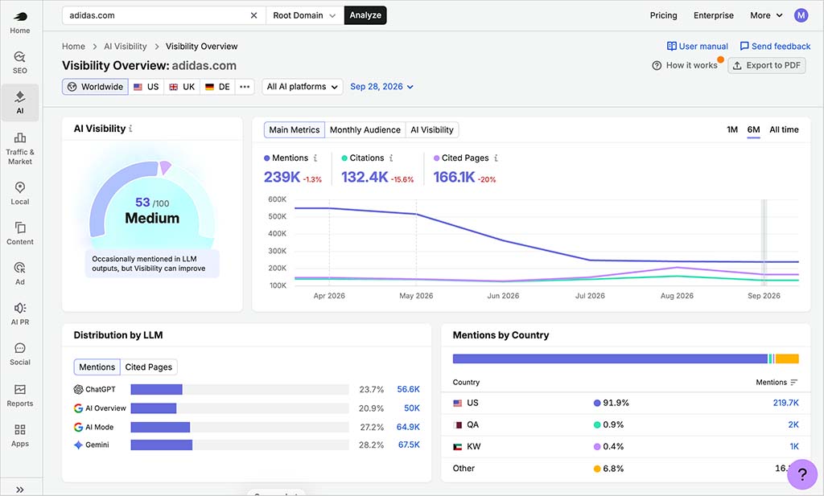This screenshot has width=824, height=496.
Task: Click the AI Overview Google icon
Action: pyautogui.click(x=78, y=408)
